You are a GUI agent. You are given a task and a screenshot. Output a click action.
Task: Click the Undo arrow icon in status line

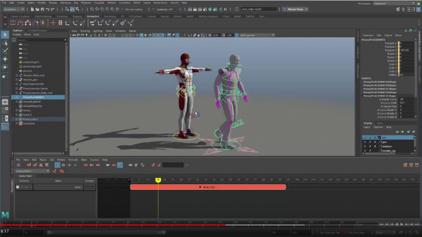coord(47,9)
